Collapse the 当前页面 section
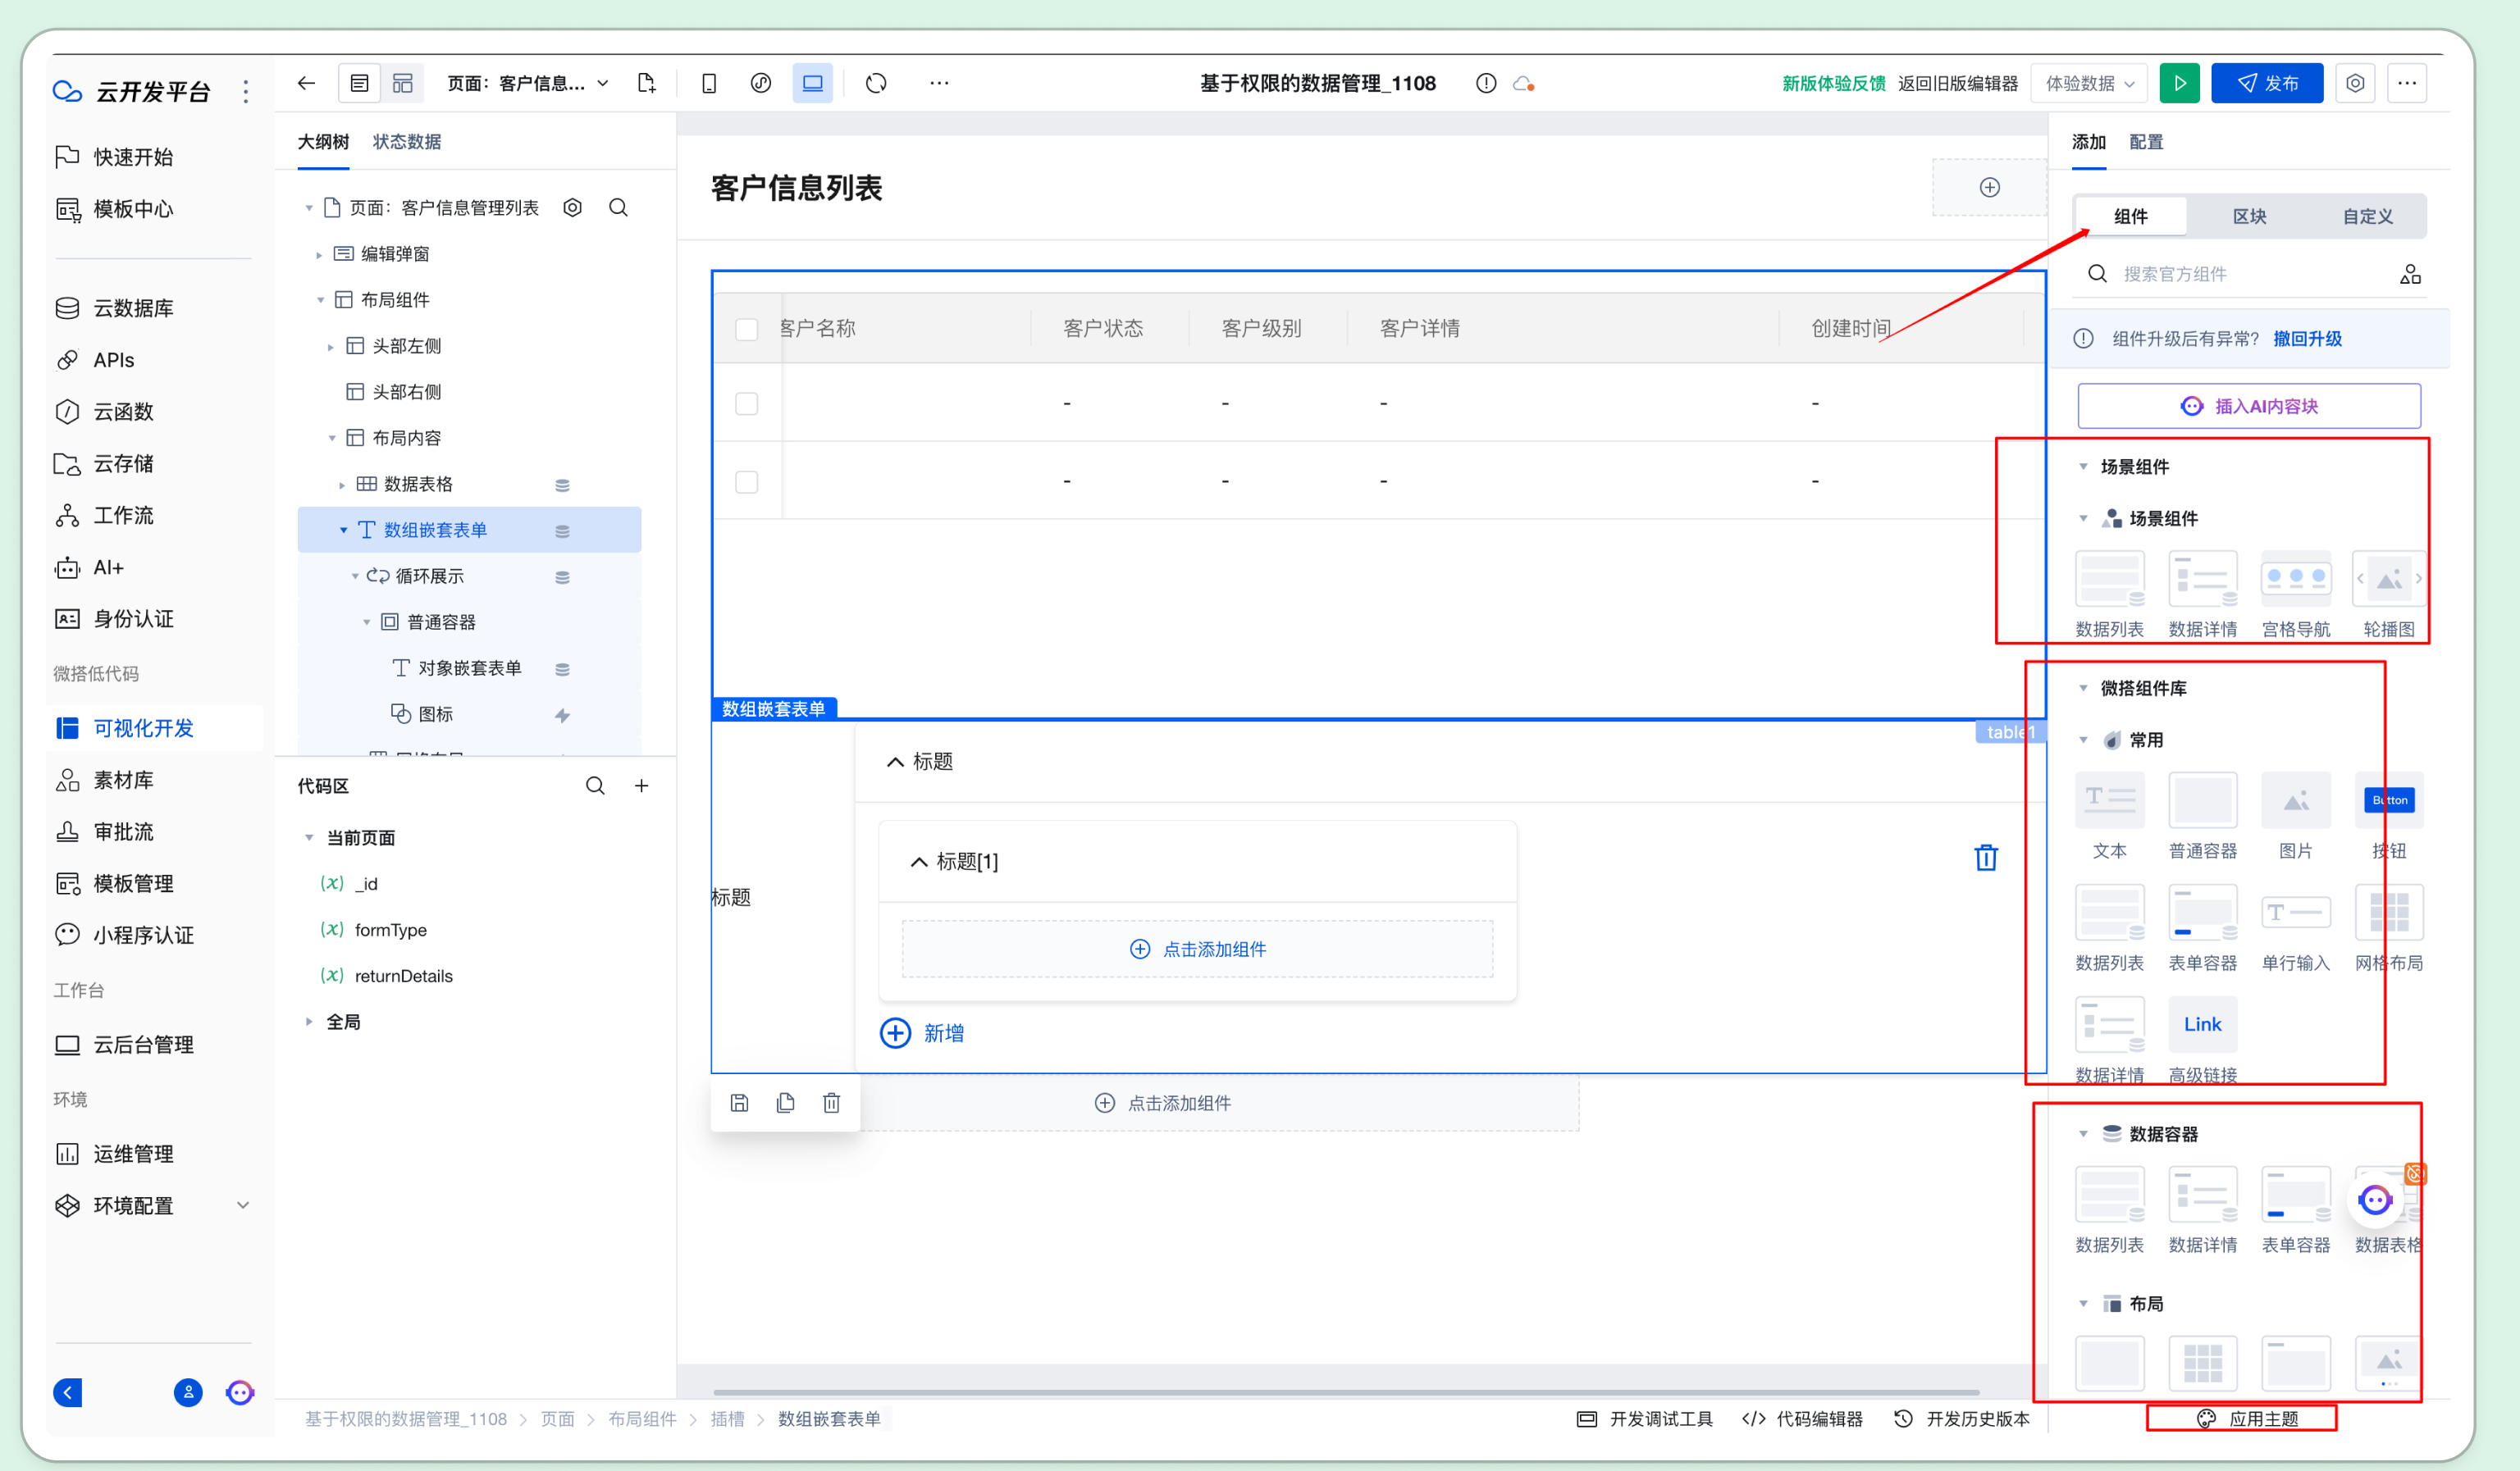Viewport: 2520px width, 1471px height. 309,837
